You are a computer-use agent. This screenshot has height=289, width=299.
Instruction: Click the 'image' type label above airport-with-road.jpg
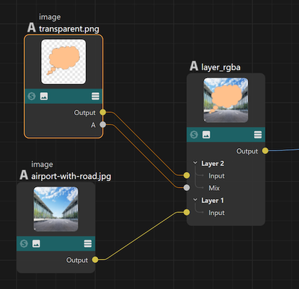pyautogui.click(x=42, y=165)
